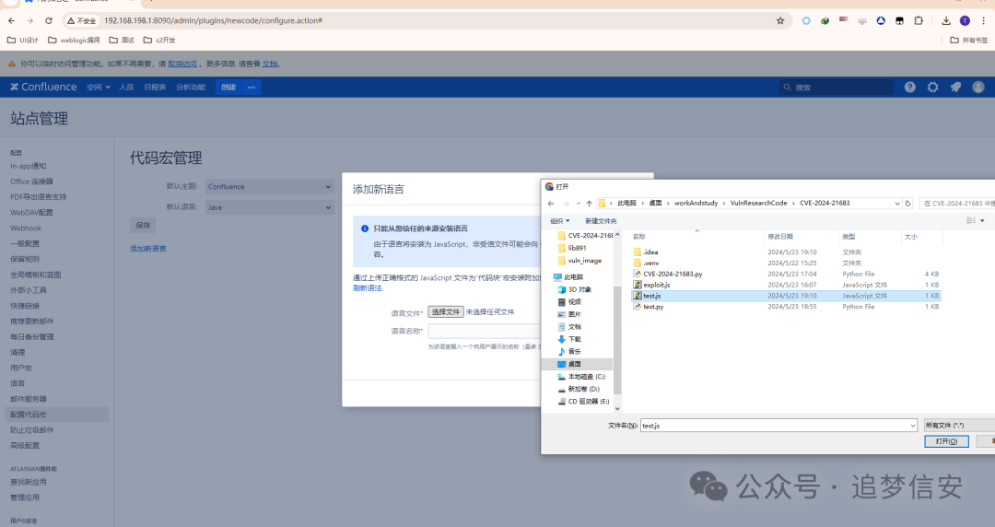Click 新建文件夹 in file dialog

point(601,221)
